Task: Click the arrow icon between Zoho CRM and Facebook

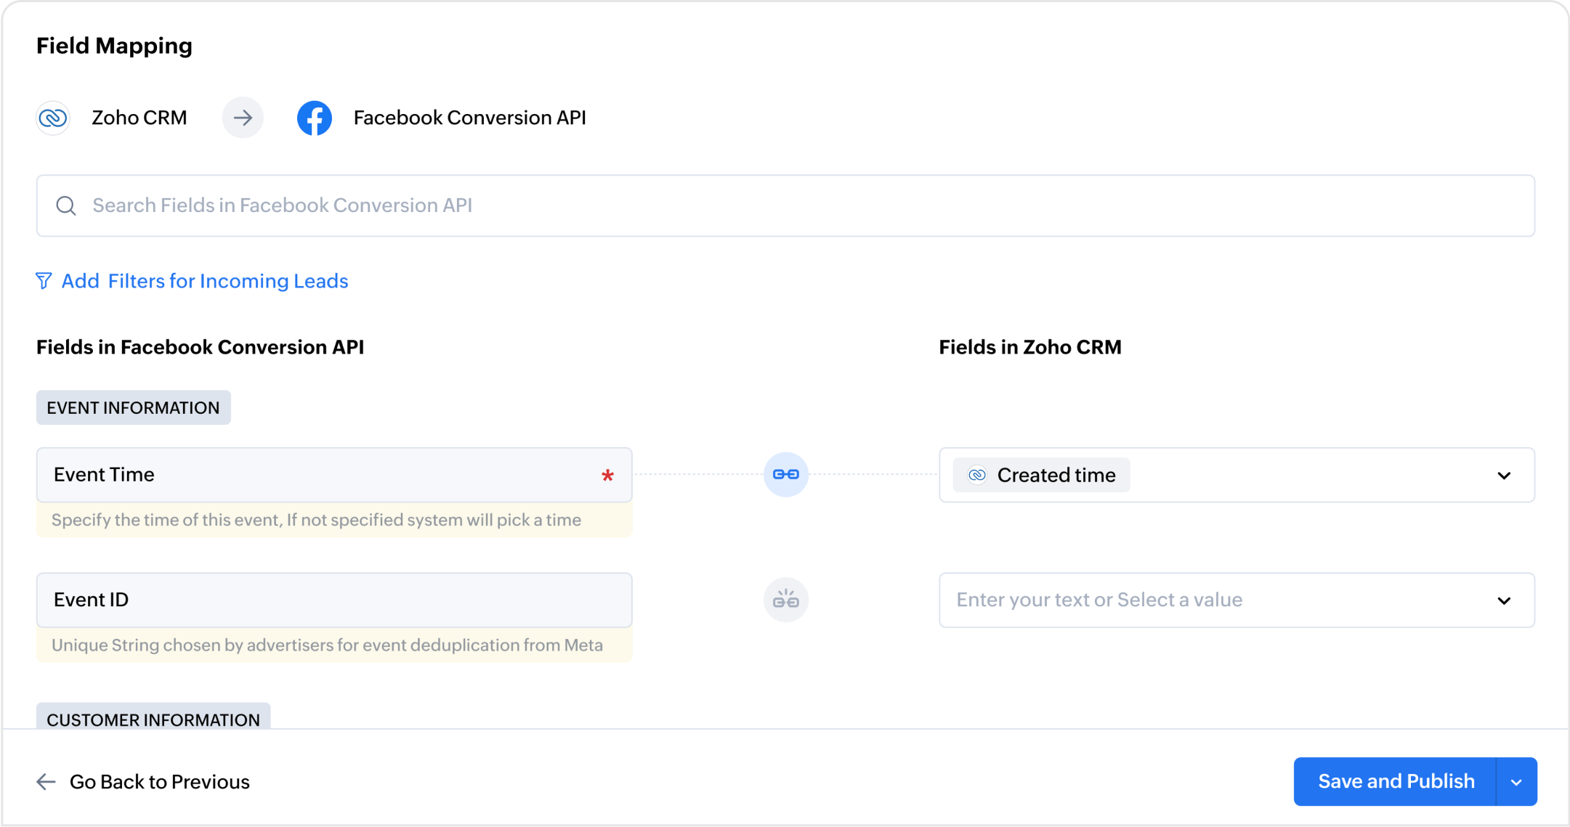Action: coord(243,117)
